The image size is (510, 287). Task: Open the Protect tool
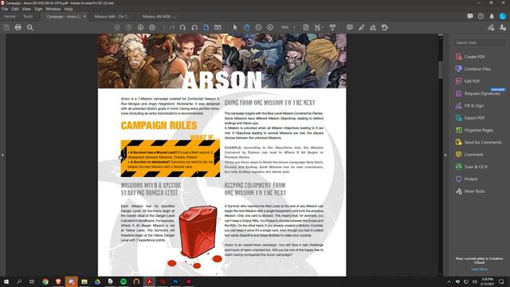466,179
